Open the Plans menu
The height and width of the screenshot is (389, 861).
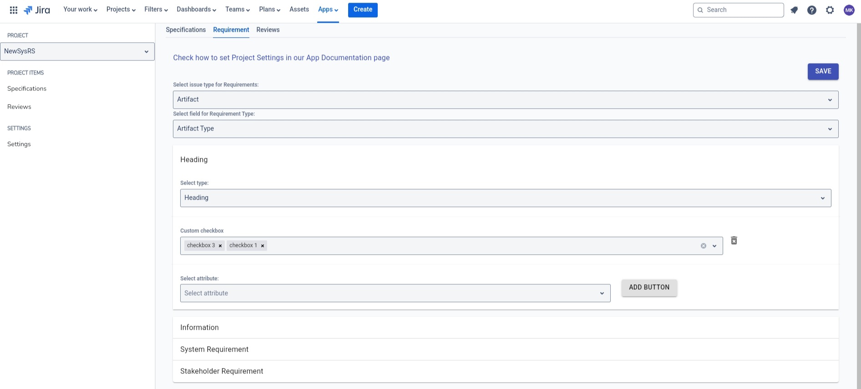pyautogui.click(x=270, y=10)
